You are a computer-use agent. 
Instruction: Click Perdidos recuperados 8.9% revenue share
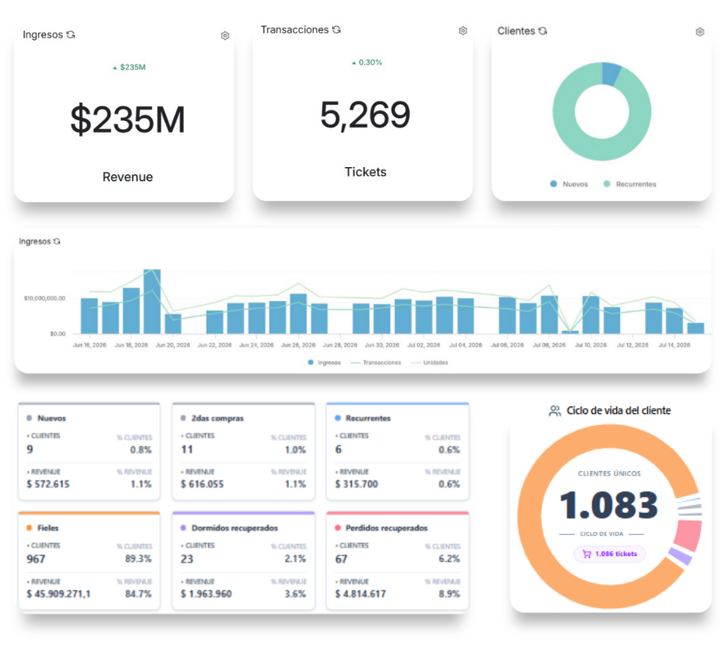[x=449, y=594]
